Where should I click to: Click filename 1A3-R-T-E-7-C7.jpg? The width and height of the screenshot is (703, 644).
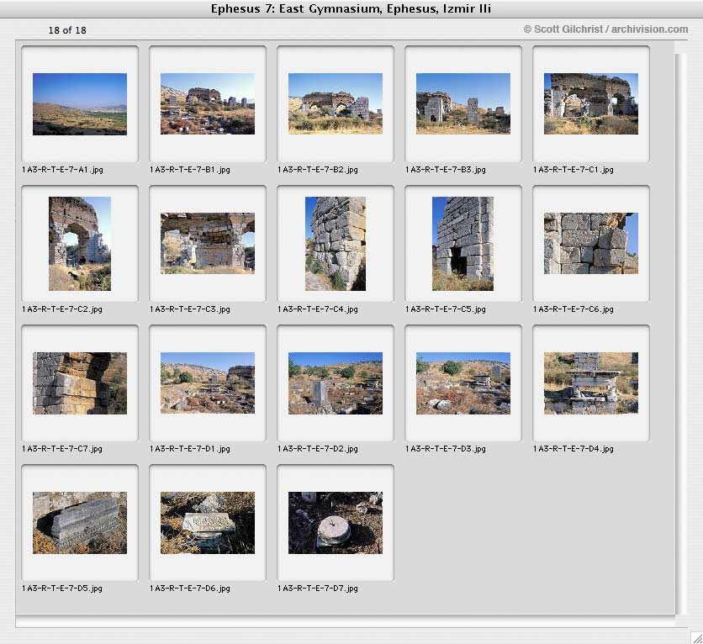[x=62, y=449]
